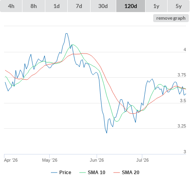Image resolution: width=190 pixels, height=183 pixels.
Task: Click the Apr '26 axis label
Action: 11,160
